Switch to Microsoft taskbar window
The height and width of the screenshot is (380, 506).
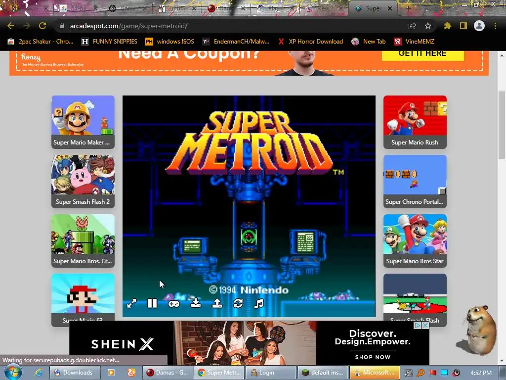click(375, 373)
